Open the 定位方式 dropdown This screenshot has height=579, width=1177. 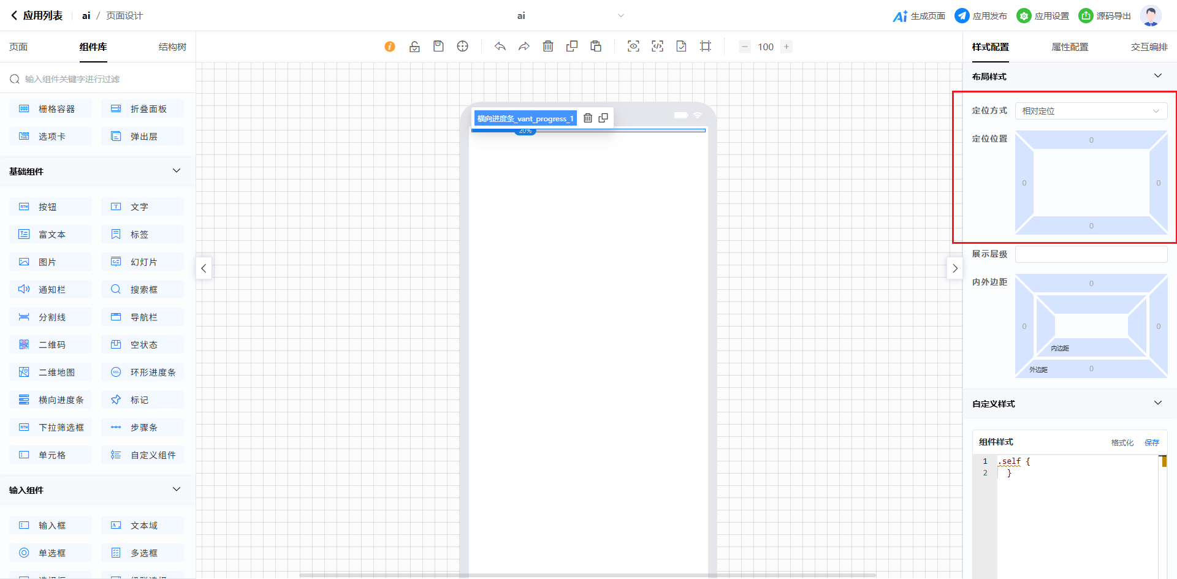click(1091, 111)
